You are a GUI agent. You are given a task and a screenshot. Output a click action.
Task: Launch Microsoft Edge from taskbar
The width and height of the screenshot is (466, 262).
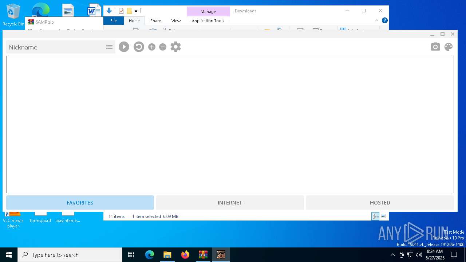pyautogui.click(x=150, y=255)
